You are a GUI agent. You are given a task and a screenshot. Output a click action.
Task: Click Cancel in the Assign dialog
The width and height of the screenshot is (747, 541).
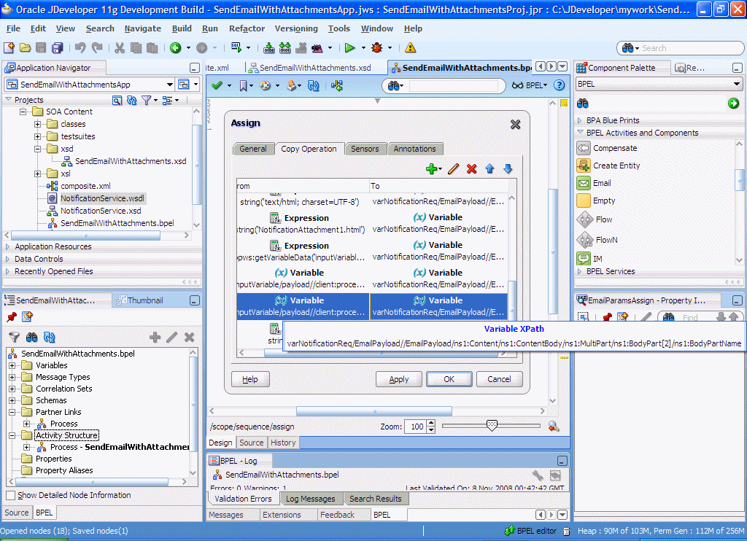tap(499, 379)
